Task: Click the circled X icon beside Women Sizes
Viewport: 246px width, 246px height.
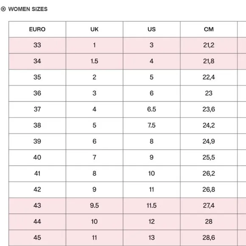Action: pyautogui.click(x=3, y=9)
